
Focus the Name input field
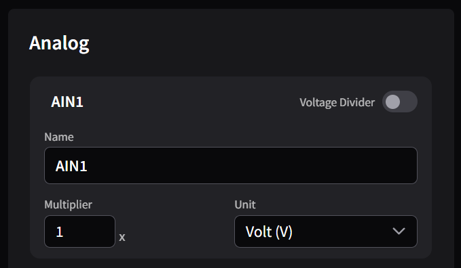231,165
